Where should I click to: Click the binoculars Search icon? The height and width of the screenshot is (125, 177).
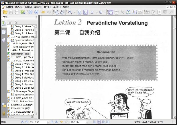point(128,12)
